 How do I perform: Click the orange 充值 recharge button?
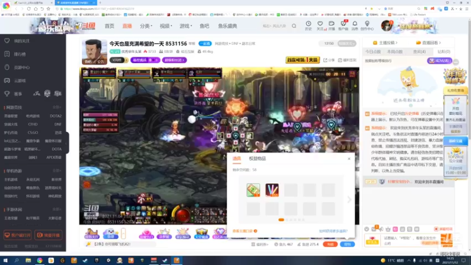330,244
